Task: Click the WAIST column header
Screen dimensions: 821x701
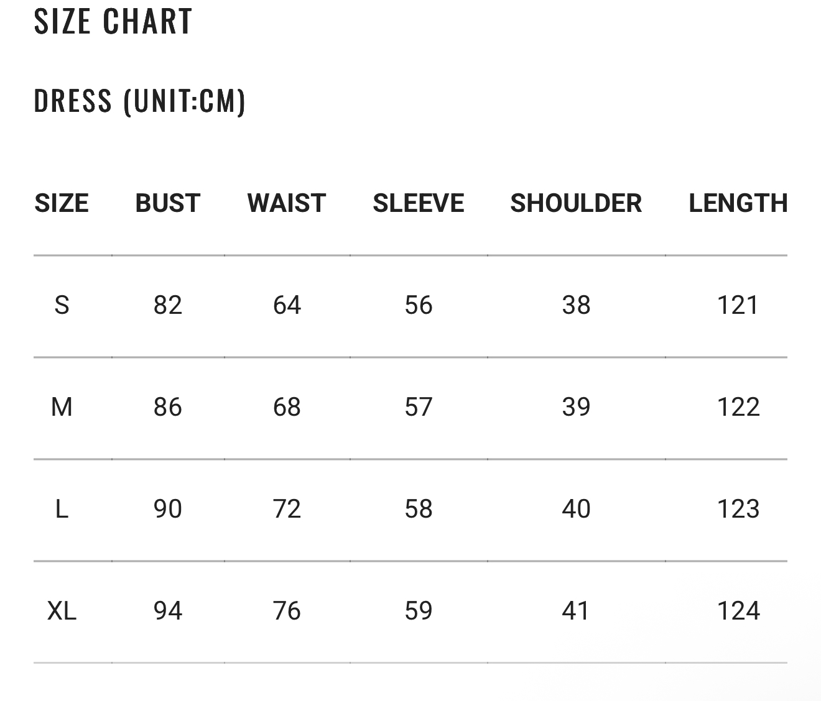Action: coord(287,203)
